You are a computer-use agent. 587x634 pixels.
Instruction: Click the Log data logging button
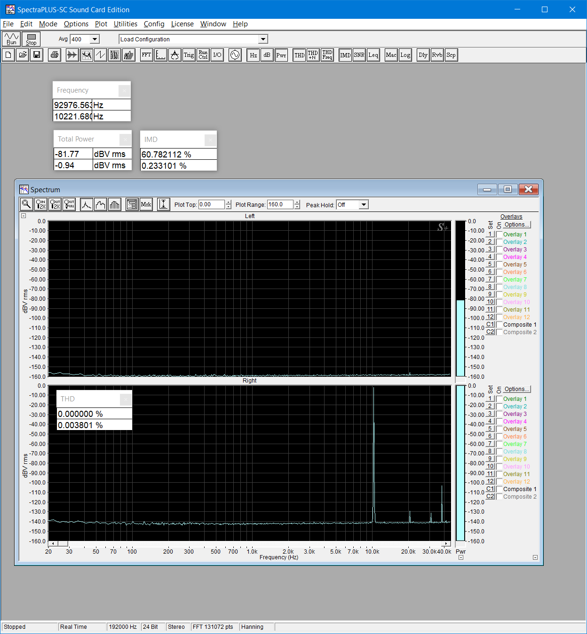point(405,55)
